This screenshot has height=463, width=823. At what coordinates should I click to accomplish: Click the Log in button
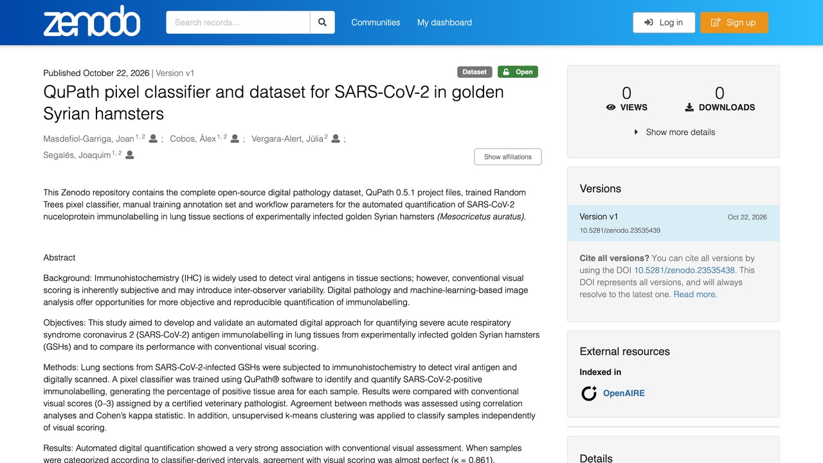click(664, 23)
